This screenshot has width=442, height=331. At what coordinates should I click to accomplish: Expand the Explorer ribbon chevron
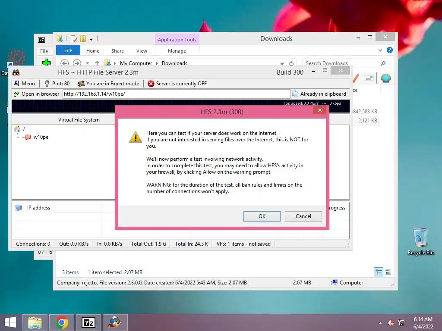point(380,50)
